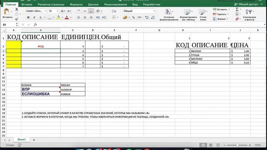Click the Increase Indent icon
This screenshot has width=267, height=150.
pos(104,17)
